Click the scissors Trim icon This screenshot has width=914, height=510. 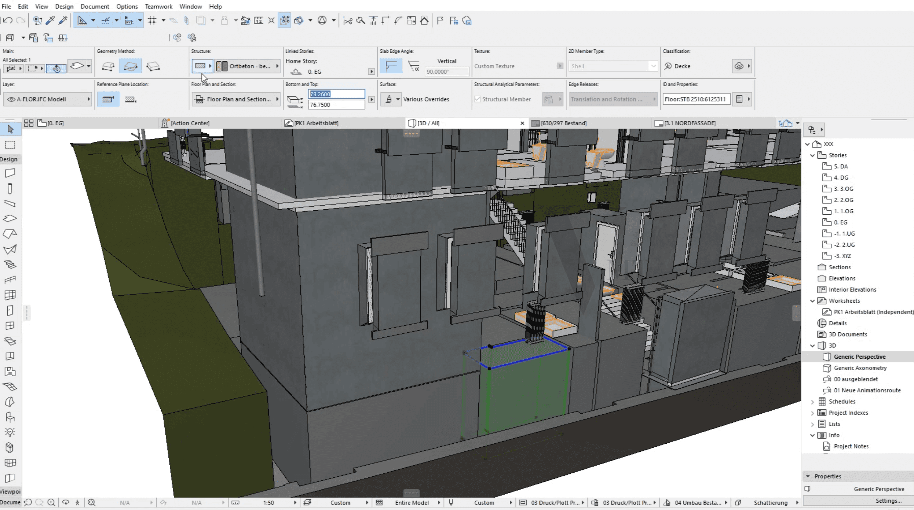(348, 21)
